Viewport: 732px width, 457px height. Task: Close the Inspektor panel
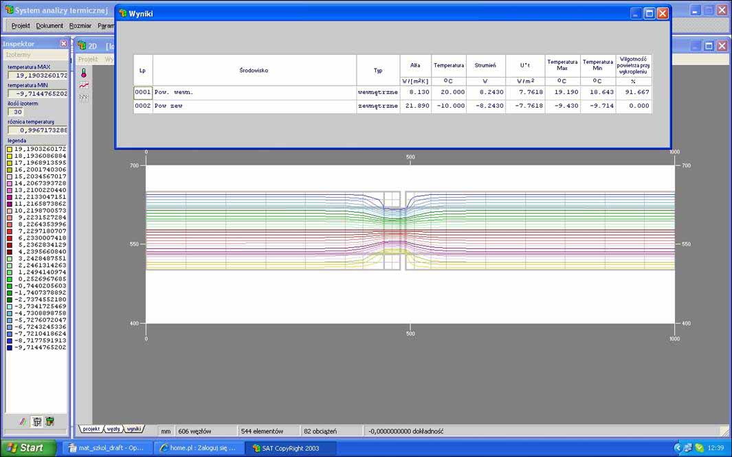[x=63, y=43]
